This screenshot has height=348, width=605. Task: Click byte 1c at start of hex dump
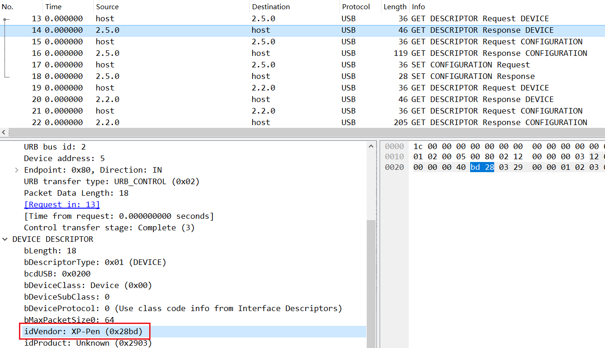pos(418,146)
